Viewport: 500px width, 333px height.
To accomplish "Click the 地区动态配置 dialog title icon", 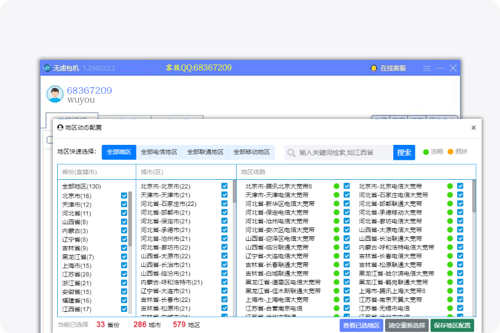I will [60, 128].
